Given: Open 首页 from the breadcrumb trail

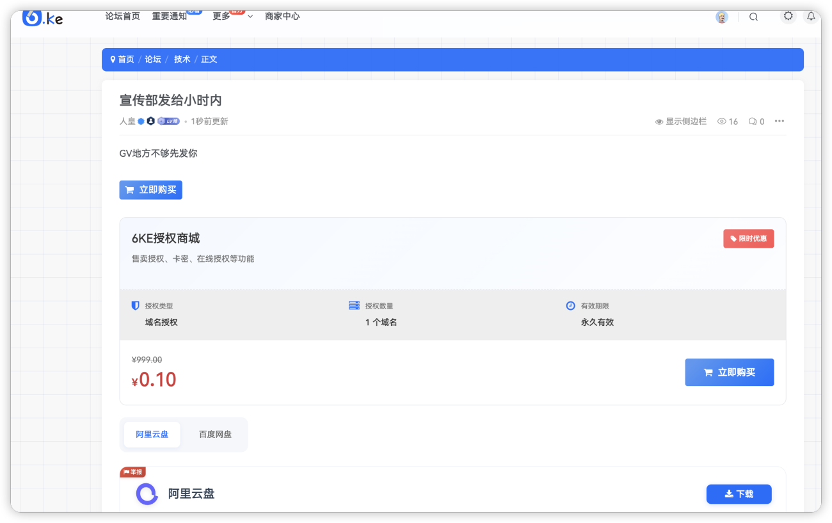Looking at the screenshot, I should pyautogui.click(x=125, y=59).
